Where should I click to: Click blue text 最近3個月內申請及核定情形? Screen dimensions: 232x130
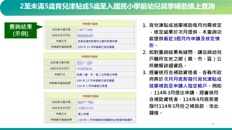point(184,42)
